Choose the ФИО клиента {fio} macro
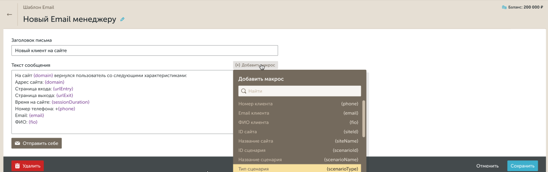Viewport: 548px width, 172px height. (x=299, y=122)
